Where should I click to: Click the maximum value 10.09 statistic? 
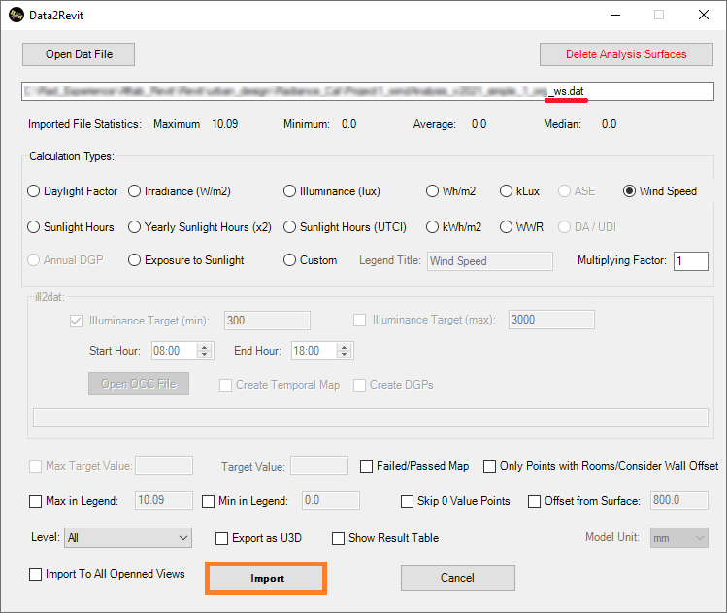[x=225, y=124]
